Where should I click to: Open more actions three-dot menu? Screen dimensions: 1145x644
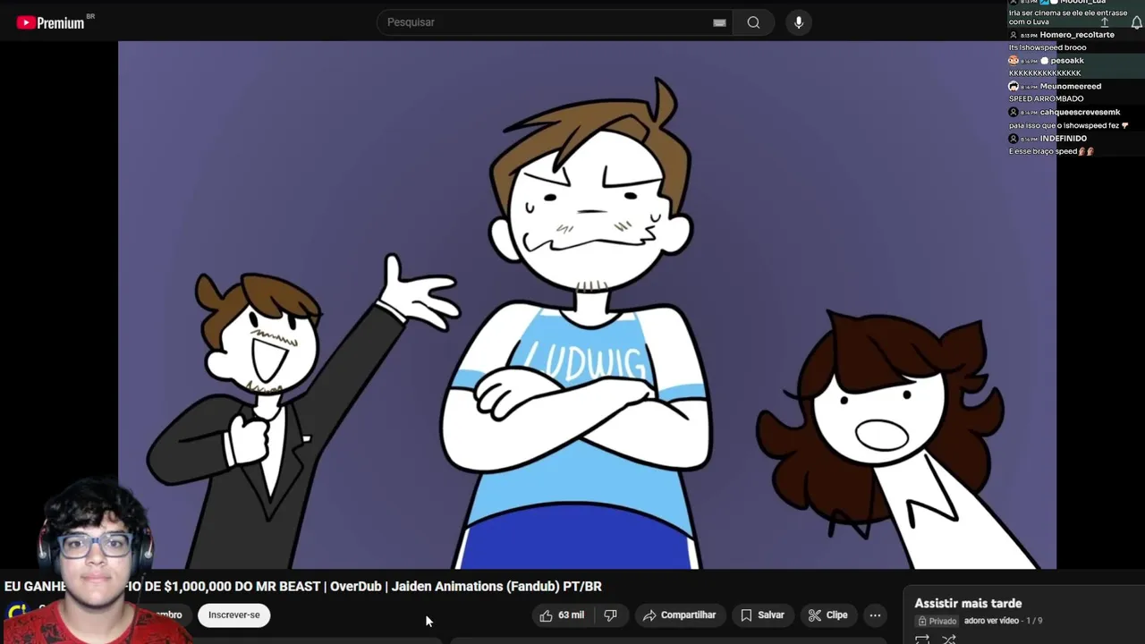click(x=875, y=615)
